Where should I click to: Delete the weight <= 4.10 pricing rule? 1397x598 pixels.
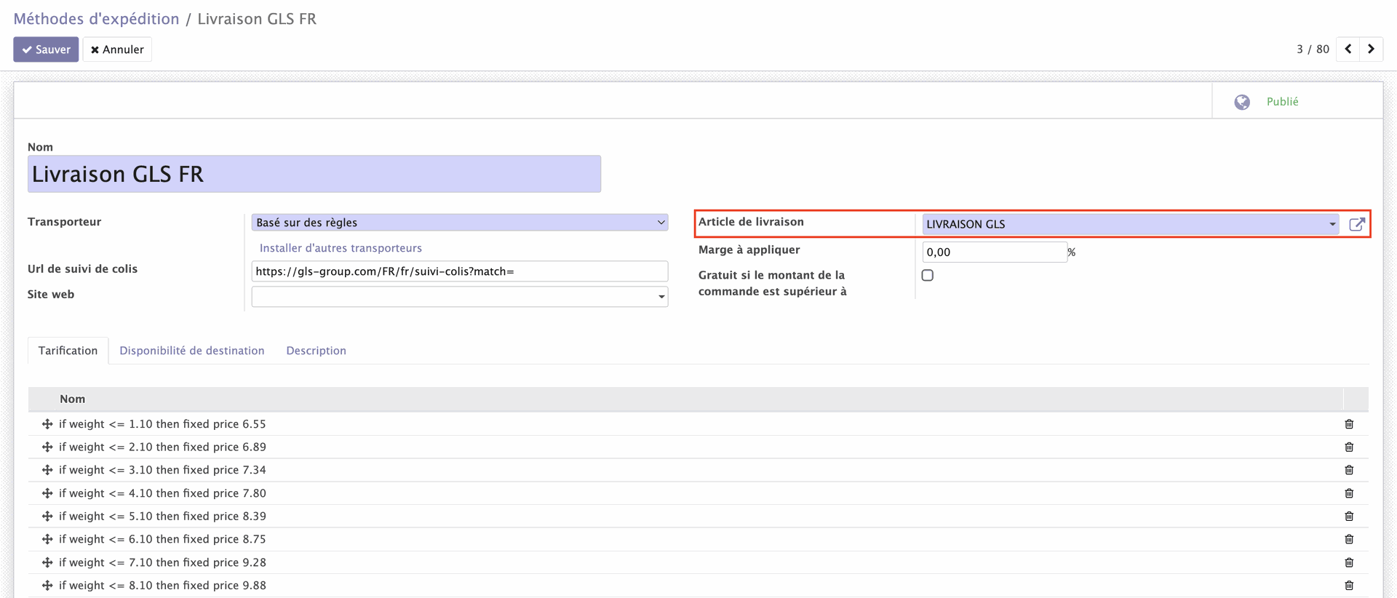1349,493
